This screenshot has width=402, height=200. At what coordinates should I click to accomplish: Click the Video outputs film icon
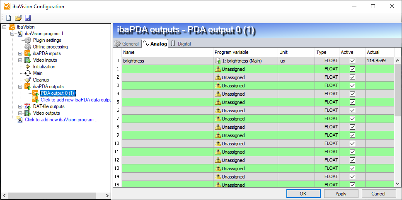point(28,113)
